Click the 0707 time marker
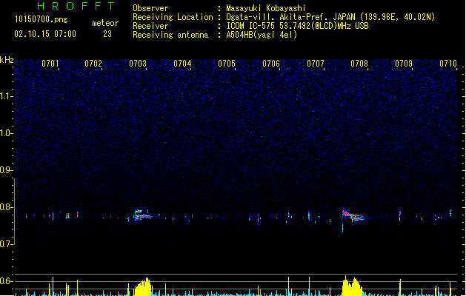 point(316,64)
